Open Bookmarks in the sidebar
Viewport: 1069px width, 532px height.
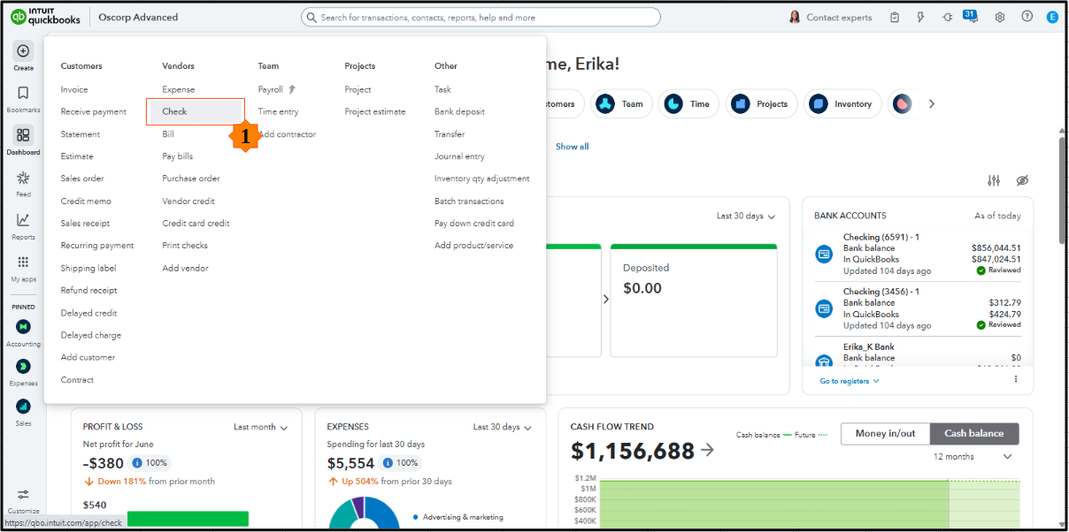[23, 93]
